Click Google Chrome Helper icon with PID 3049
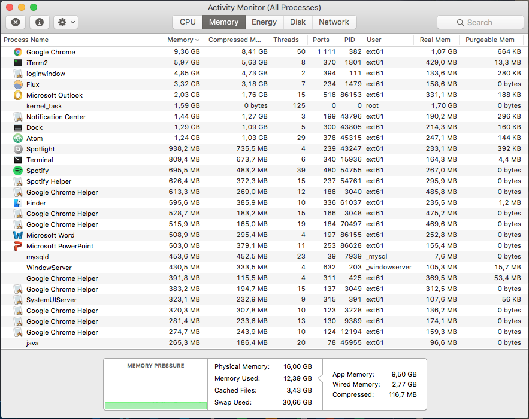Screen dimensions: 529x419 pos(18,289)
